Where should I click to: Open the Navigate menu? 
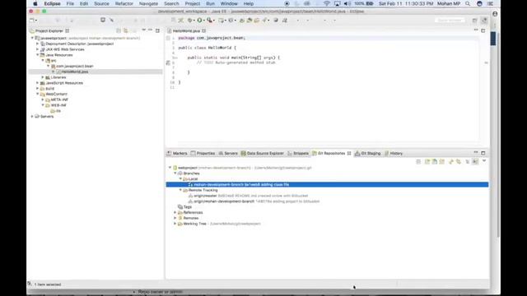(148, 3)
